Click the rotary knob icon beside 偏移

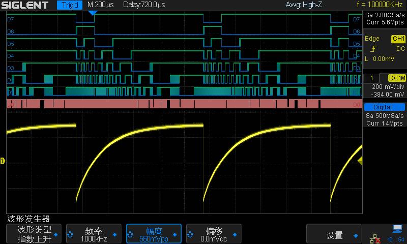point(191,235)
